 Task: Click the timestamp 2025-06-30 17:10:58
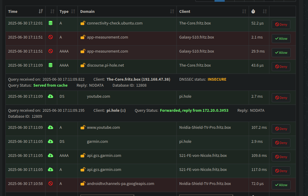[x=25, y=184]
